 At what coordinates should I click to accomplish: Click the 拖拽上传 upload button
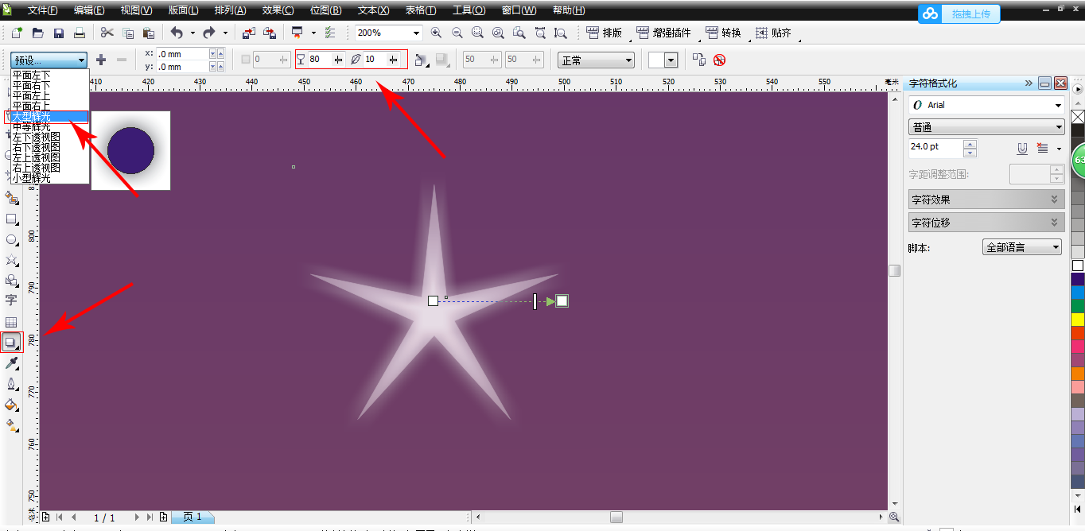point(959,14)
